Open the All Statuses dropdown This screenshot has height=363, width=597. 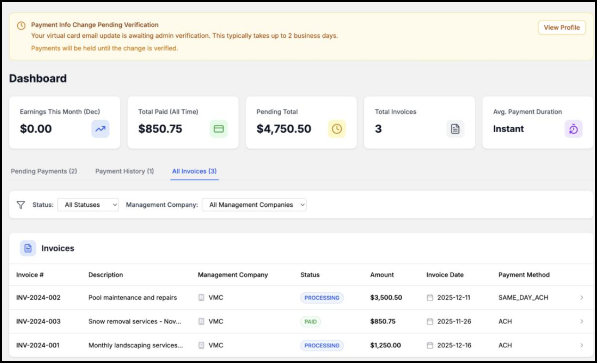click(88, 205)
